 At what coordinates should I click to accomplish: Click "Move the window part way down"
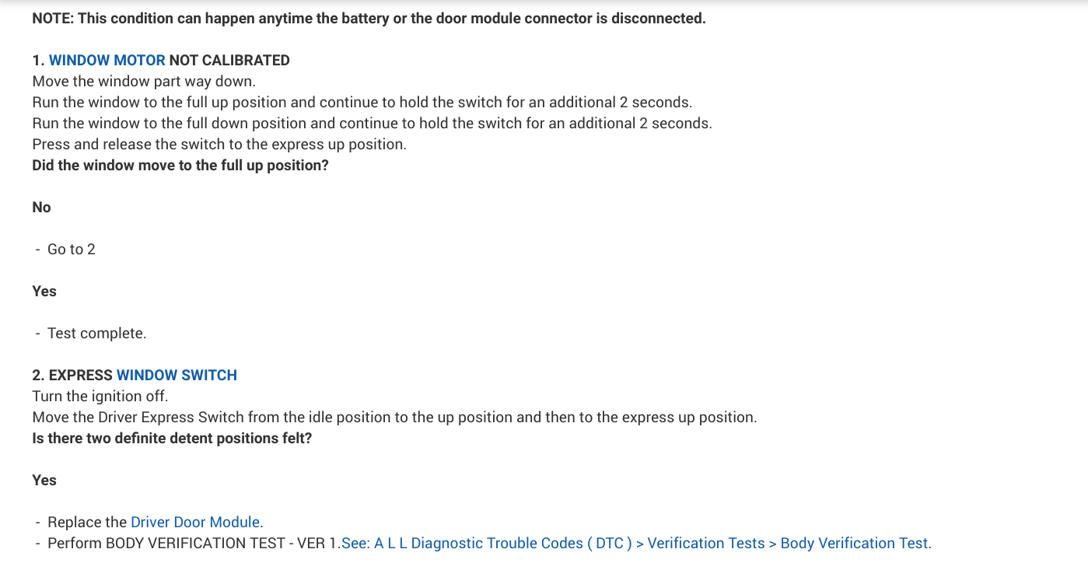coord(144,81)
